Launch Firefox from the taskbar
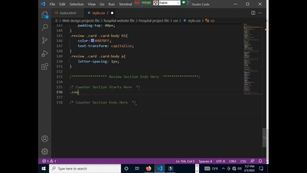The image size is (307, 173). pyautogui.click(x=149, y=169)
